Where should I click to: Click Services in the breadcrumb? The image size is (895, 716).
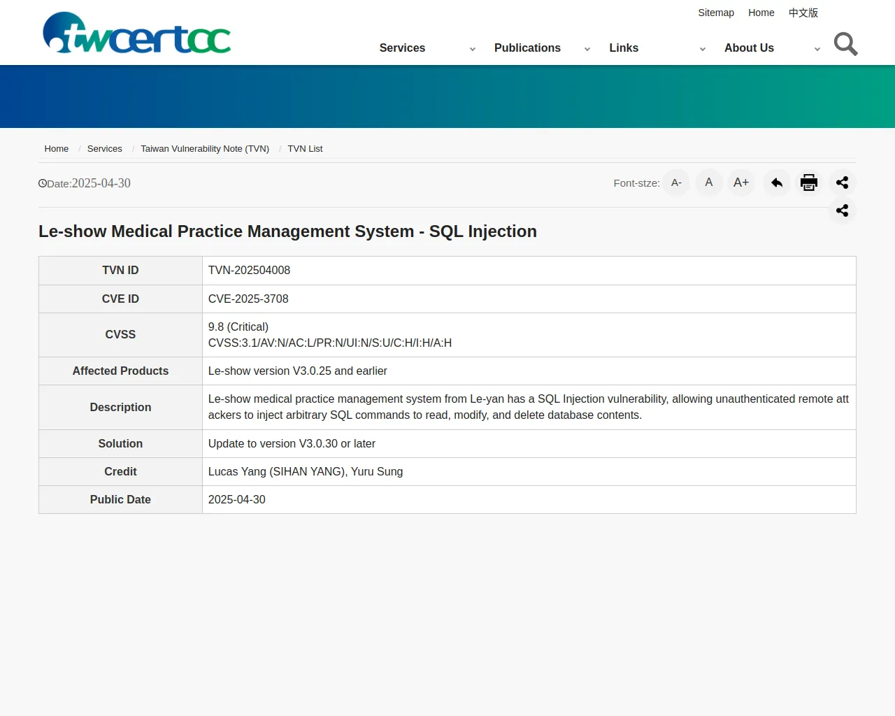click(x=105, y=149)
